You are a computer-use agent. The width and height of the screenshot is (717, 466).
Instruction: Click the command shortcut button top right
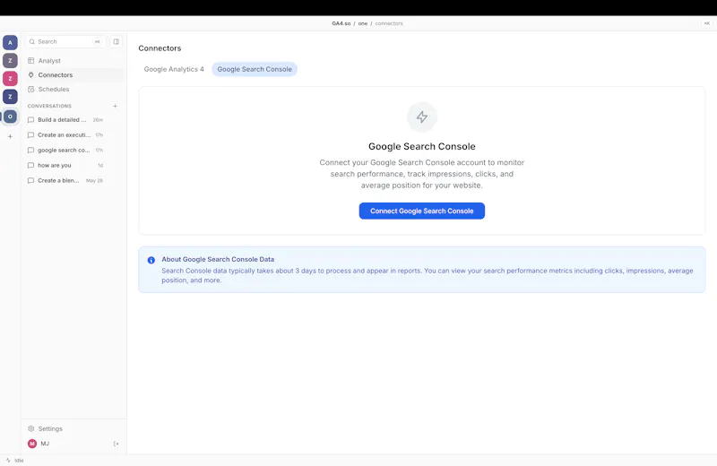[706, 23]
